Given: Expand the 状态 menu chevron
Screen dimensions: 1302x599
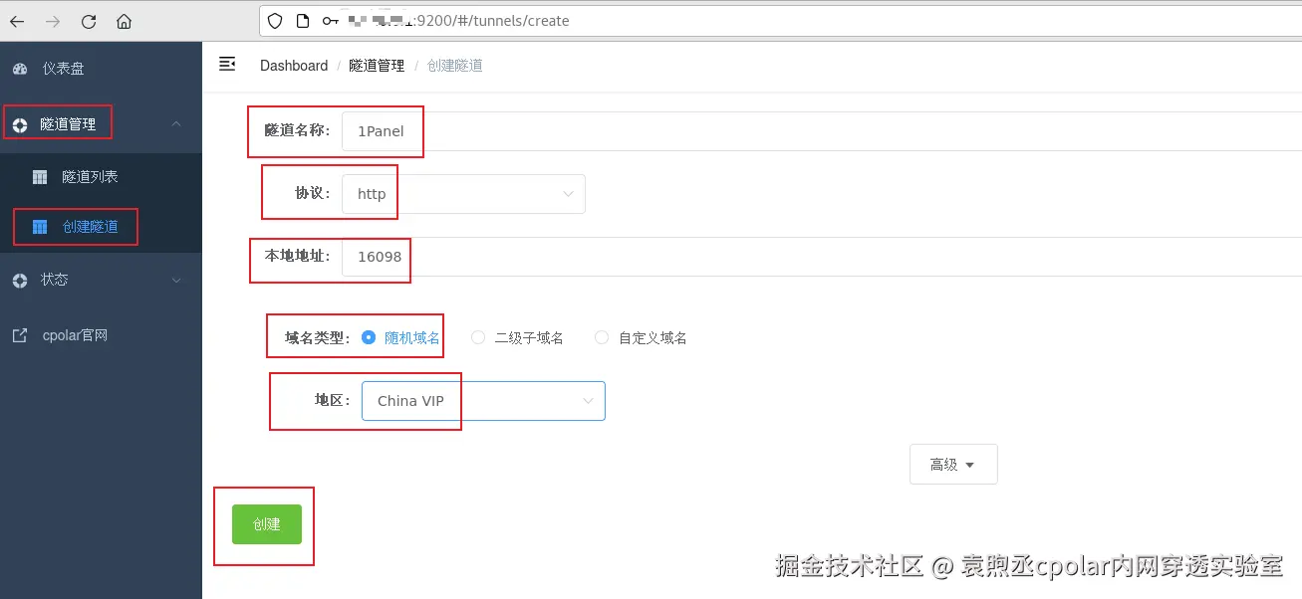Looking at the screenshot, I should (176, 281).
